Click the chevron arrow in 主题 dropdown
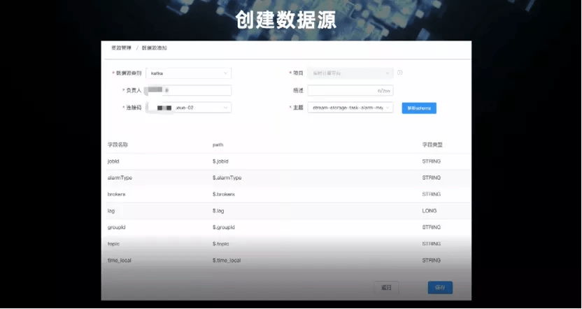The image size is (582, 309). pyautogui.click(x=388, y=108)
